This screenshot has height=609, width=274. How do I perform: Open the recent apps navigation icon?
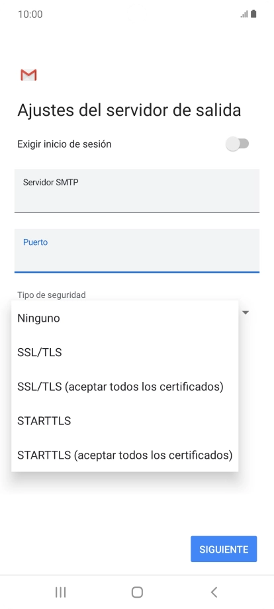tap(60, 592)
